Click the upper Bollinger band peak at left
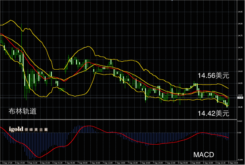The image size is (245, 165). [x=11, y=20]
